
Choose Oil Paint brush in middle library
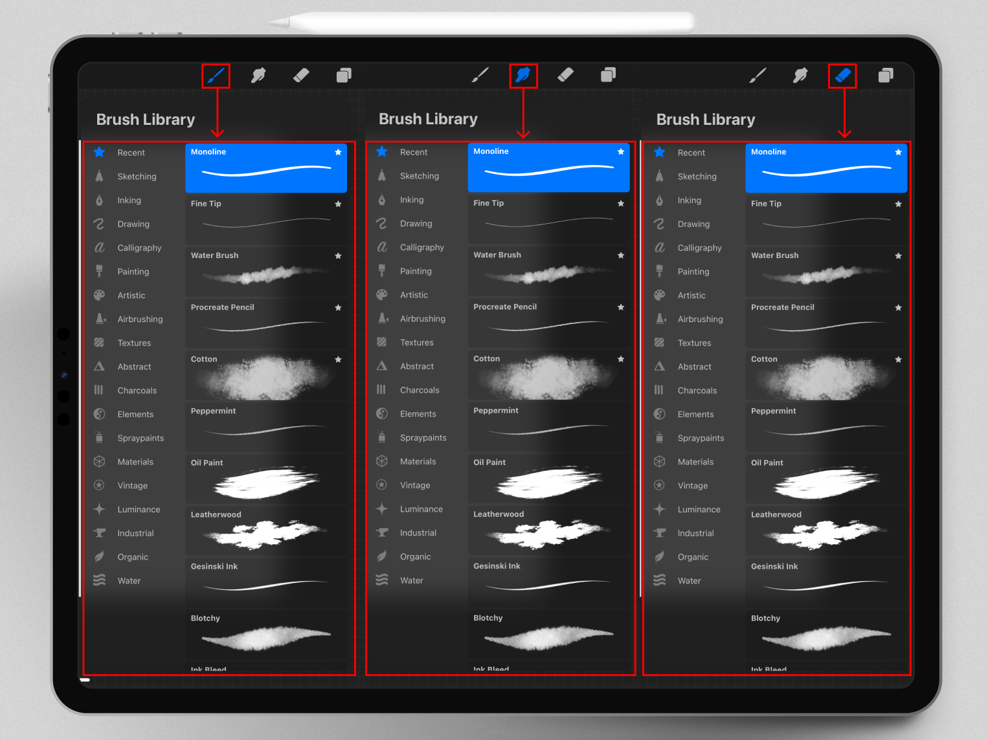point(549,478)
